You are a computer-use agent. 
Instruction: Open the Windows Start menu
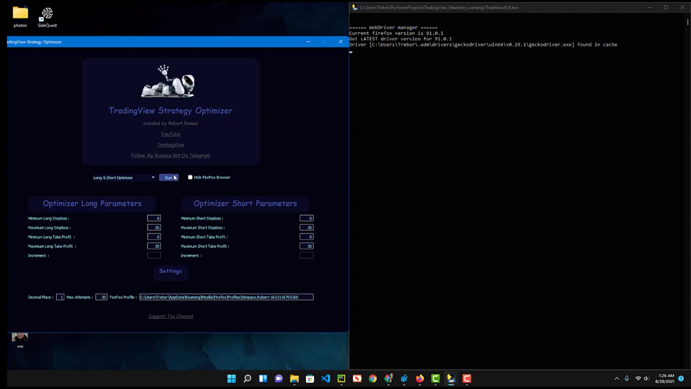click(231, 379)
